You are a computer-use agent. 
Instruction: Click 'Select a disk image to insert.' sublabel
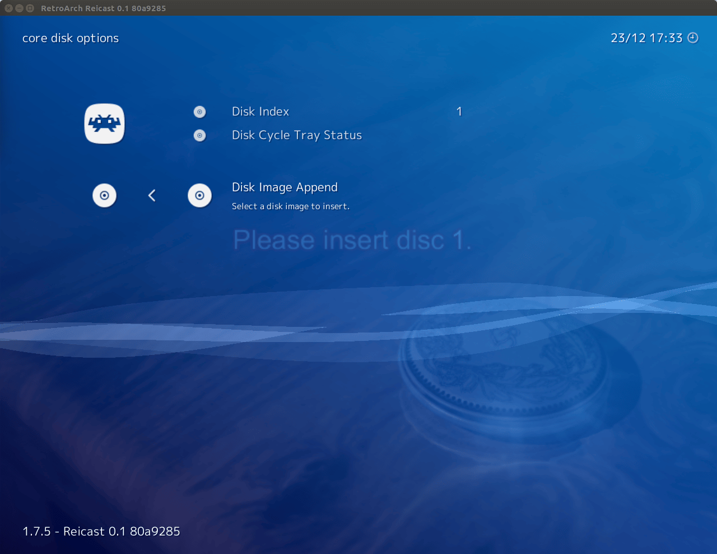click(291, 206)
